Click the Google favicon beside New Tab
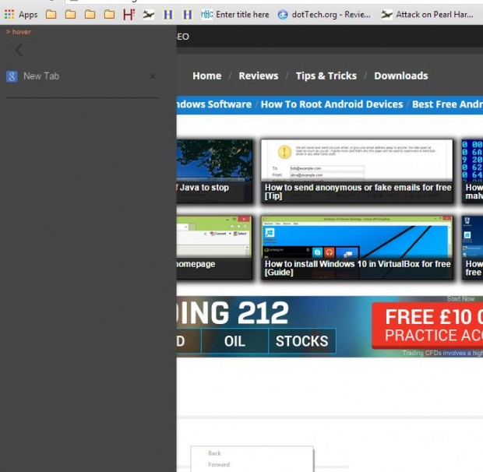 pyautogui.click(x=12, y=76)
